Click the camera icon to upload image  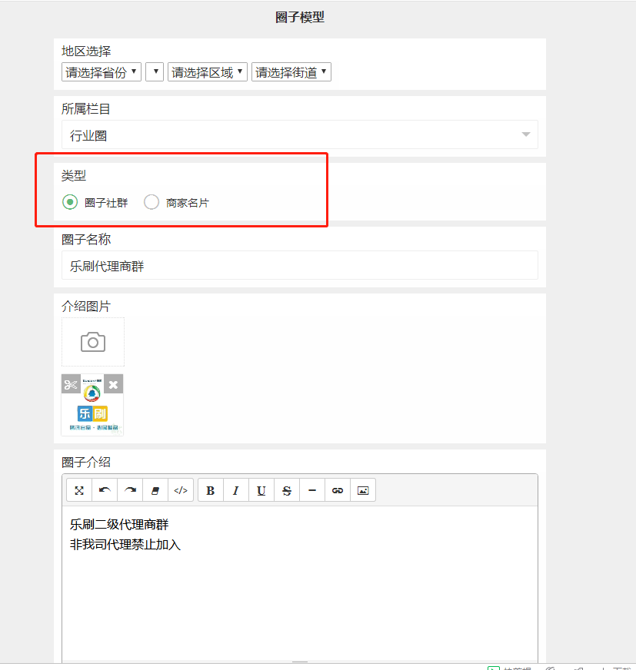click(x=92, y=342)
